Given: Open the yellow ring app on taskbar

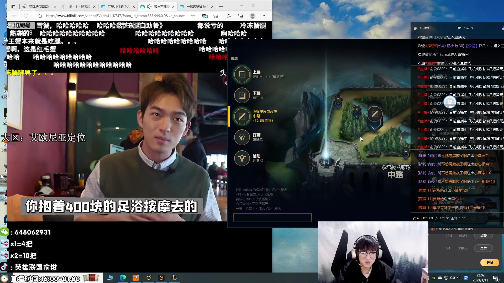Looking at the screenshot, I should click(149, 278).
